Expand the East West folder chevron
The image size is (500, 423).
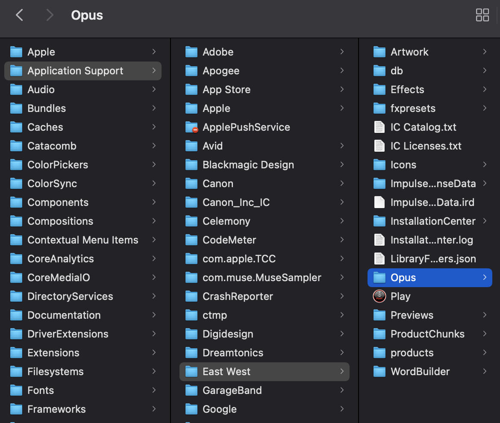point(341,372)
